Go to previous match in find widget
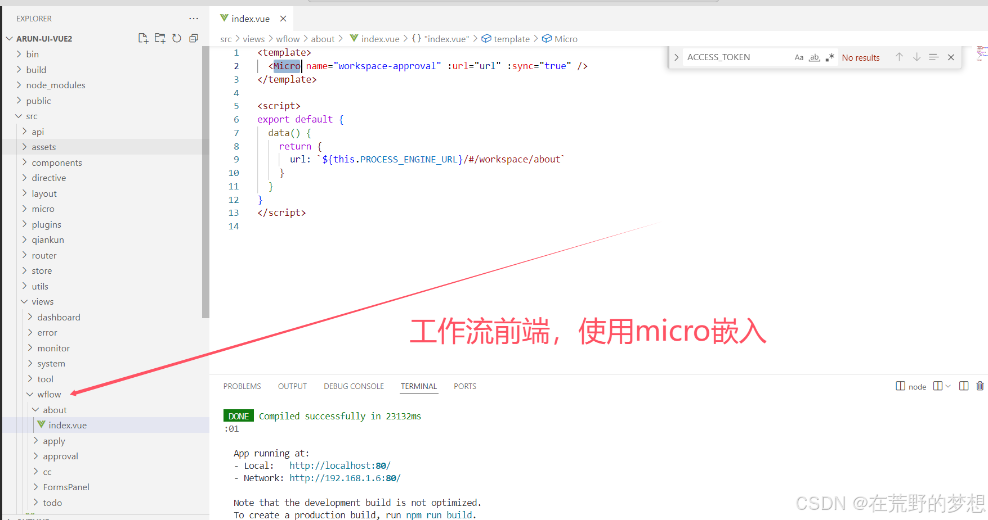Image resolution: width=988 pixels, height=520 pixels. (x=900, y=57)
